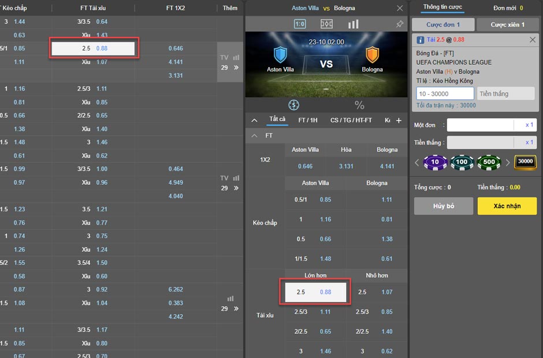Open the CS / TG / HT-FT tab
This screenshot has width=543, height=358.
pyautogui.click(x=351, y=120)
